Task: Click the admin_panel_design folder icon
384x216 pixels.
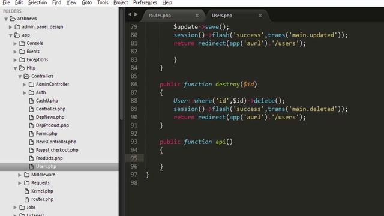Action: point(17,26)
